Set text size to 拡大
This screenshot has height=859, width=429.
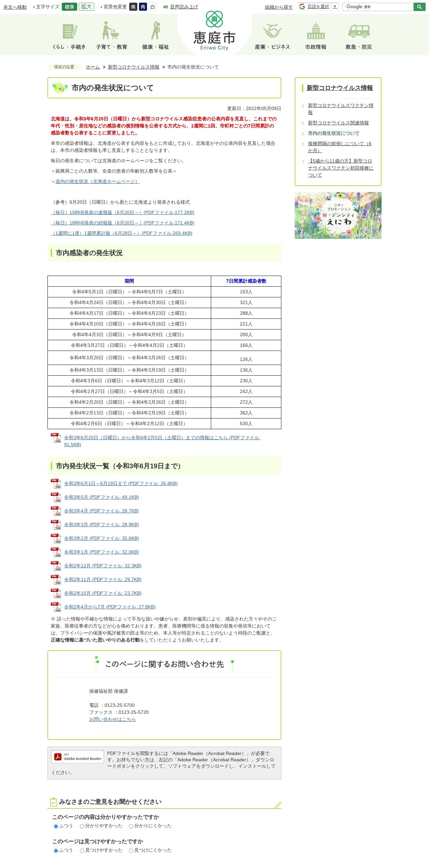click(x=87, y=7)
